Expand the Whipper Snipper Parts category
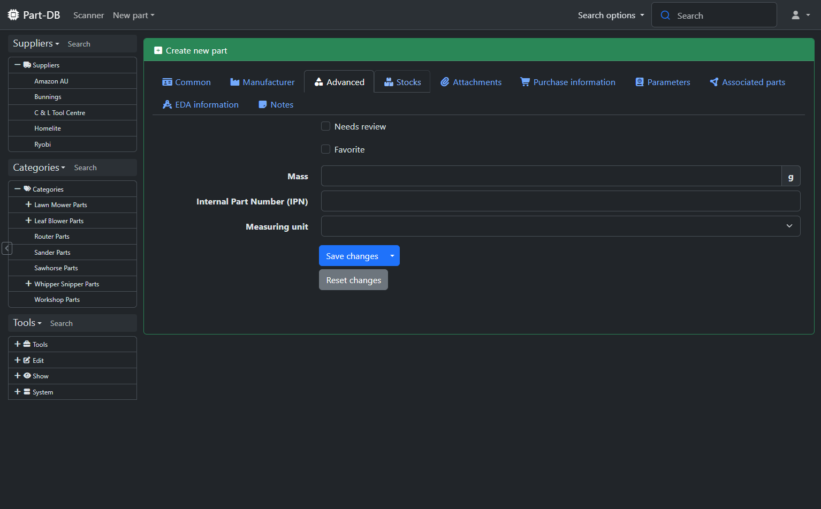 tap(28, 284)
